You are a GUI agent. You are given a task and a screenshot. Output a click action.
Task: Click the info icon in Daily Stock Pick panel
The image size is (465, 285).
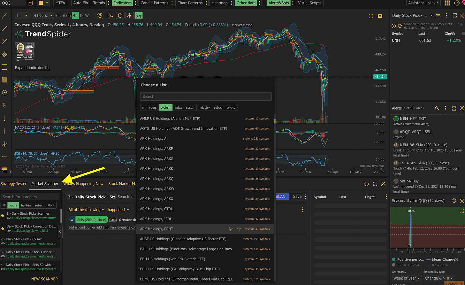(394, 26)
